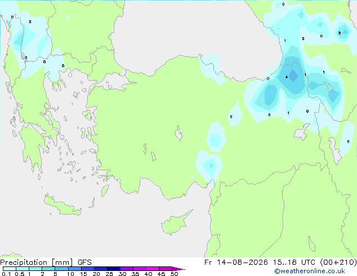Viewport: 357px width, 276px height.
Task: Click the date 'Fr 14-08-2026' text
Action: 236,262
